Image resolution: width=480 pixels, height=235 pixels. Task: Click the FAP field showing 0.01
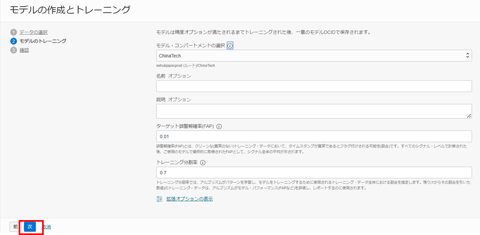click(x=314, y=137)
